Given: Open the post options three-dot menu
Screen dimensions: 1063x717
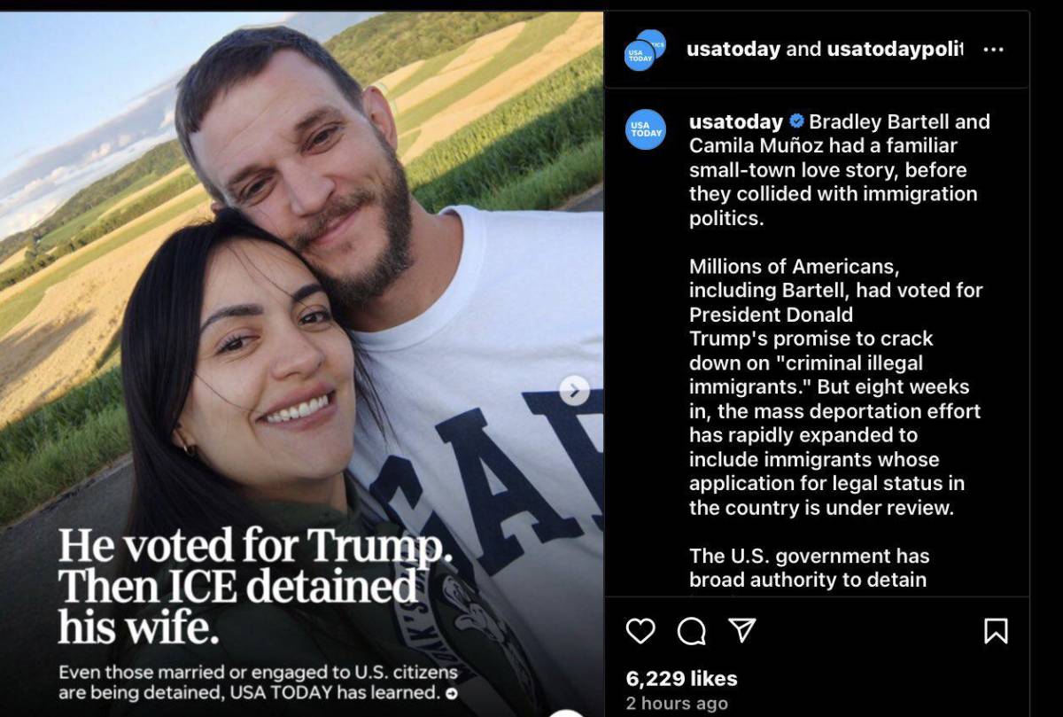Looking at the screenshot, I should pyautogui.click(x=993, y=50).
